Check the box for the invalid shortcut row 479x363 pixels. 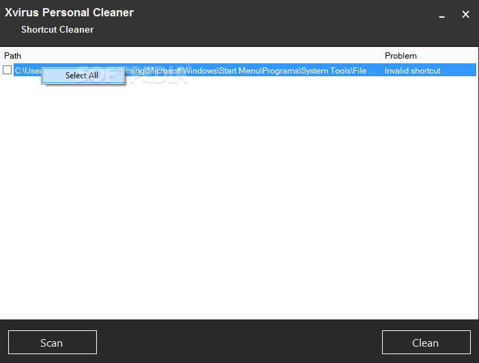coord(7,70)
